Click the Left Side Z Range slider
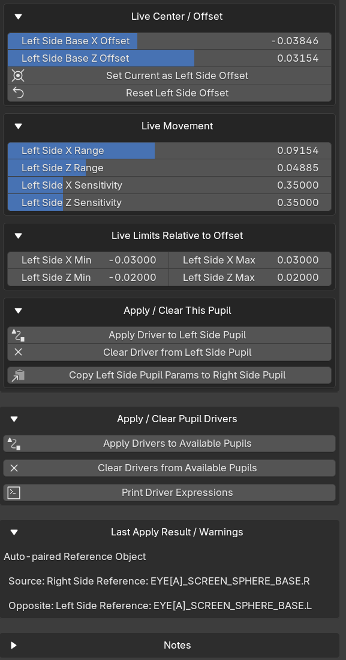Screen dimensions: 346x660 pyautogui.click(x=170, y=168)
